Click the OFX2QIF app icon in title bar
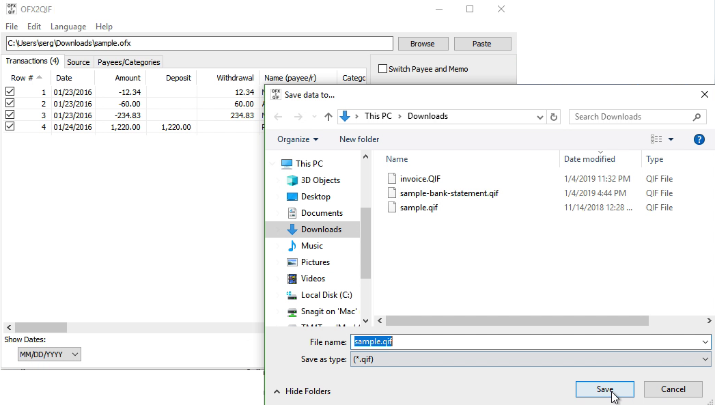Image resolution: width=715 pixels, height=405 pixels. point(12,9)
